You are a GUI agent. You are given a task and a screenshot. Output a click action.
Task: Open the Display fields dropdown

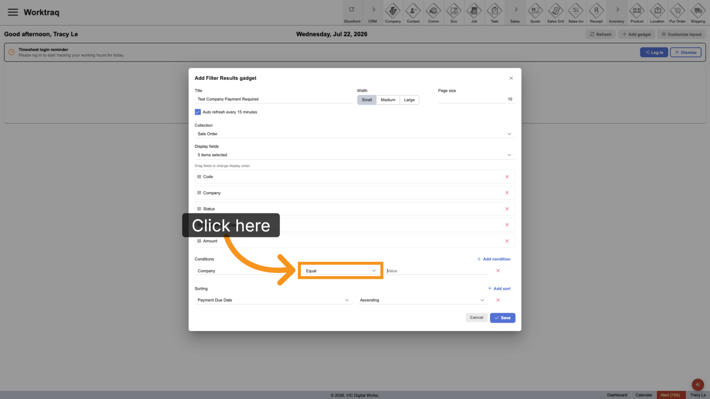pos(355,155)
